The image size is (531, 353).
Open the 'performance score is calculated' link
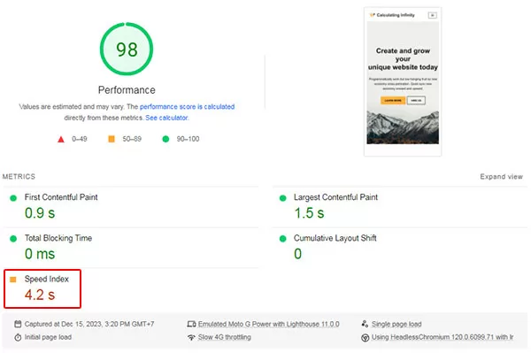click(x=187, y=107)
